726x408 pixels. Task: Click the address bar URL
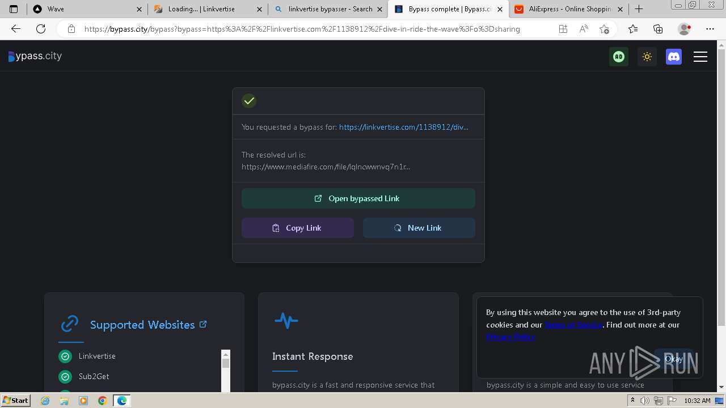tap(302, 29)
